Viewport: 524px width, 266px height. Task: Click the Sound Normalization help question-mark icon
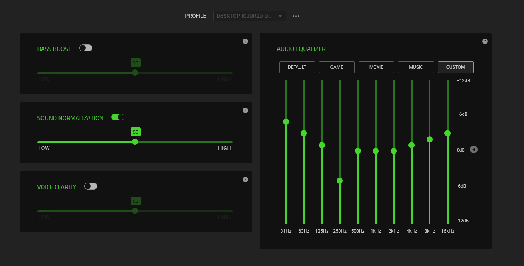point(245,110)
